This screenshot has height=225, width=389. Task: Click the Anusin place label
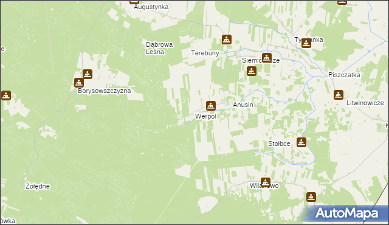coord(243,105)
